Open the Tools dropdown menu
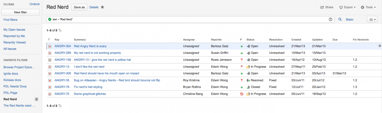382x113 pixels. click(x=368, y=7)
